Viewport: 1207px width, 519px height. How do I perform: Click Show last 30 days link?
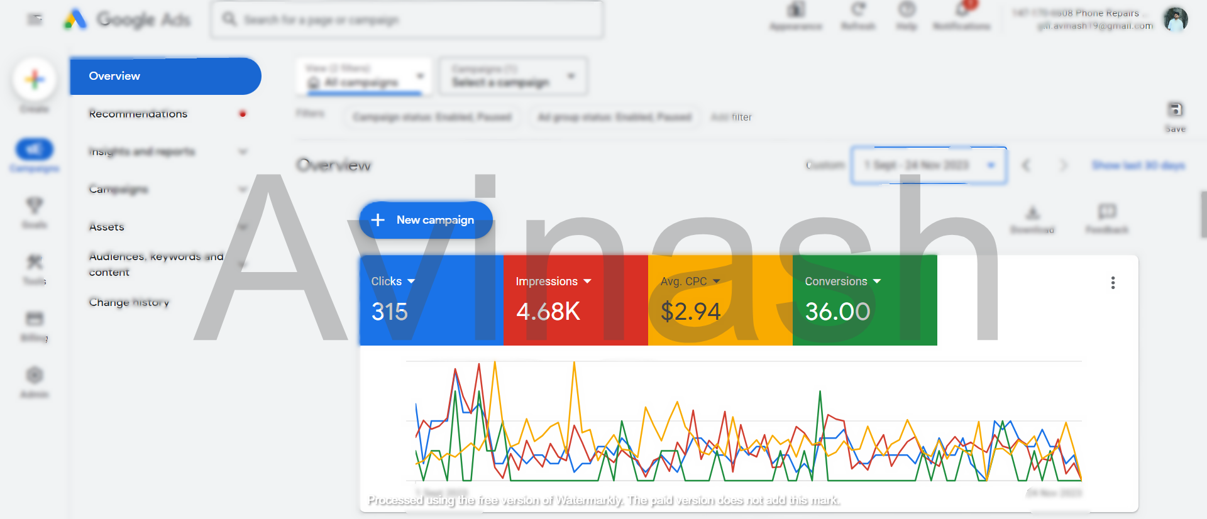click(x=1138, y=165)
